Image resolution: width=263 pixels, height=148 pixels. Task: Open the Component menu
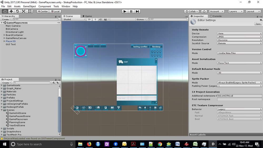[44, 6]
